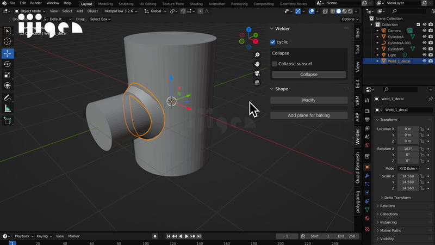Select the Move tool in the toolbar
435x245 pixels.
pyautogui.click(x=8, y=53)
